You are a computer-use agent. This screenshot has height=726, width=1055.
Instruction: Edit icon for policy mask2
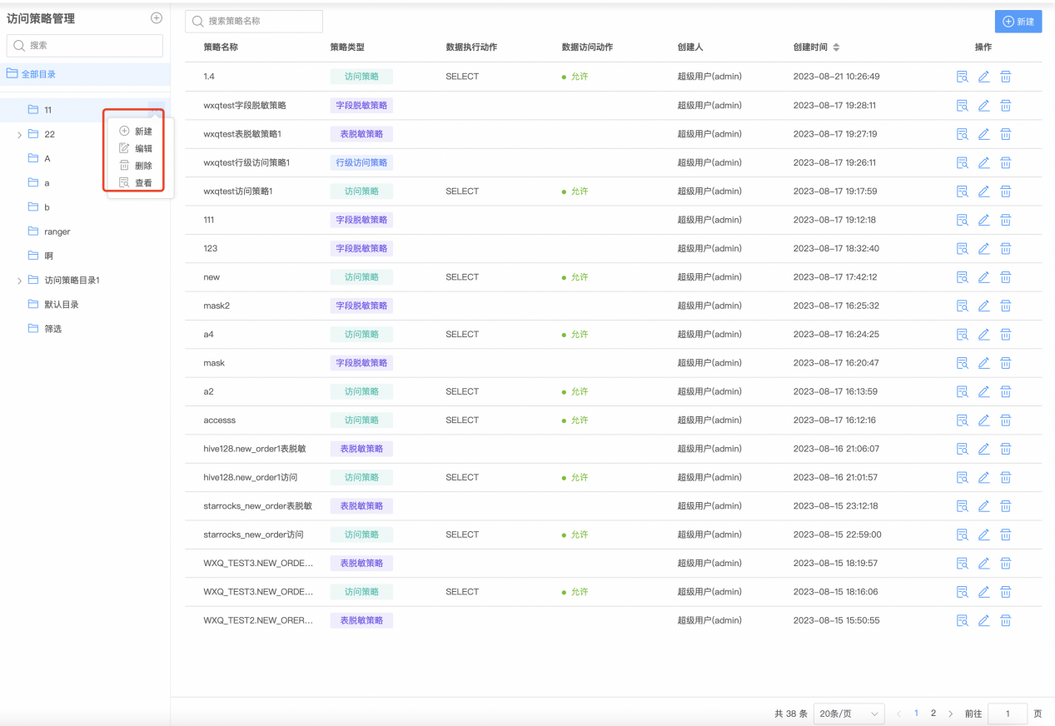pyautogui.click(x=983, y=306)
